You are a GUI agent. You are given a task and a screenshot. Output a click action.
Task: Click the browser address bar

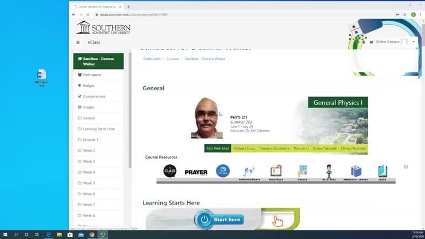(244, 14)
